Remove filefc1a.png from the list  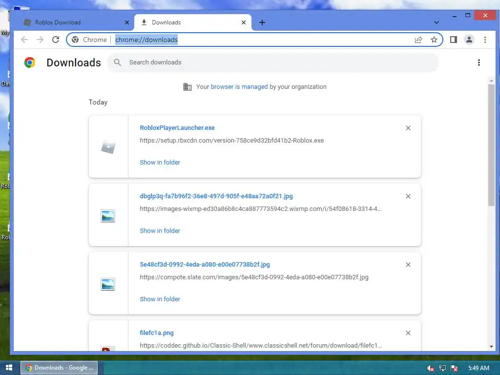pos(408,333)
